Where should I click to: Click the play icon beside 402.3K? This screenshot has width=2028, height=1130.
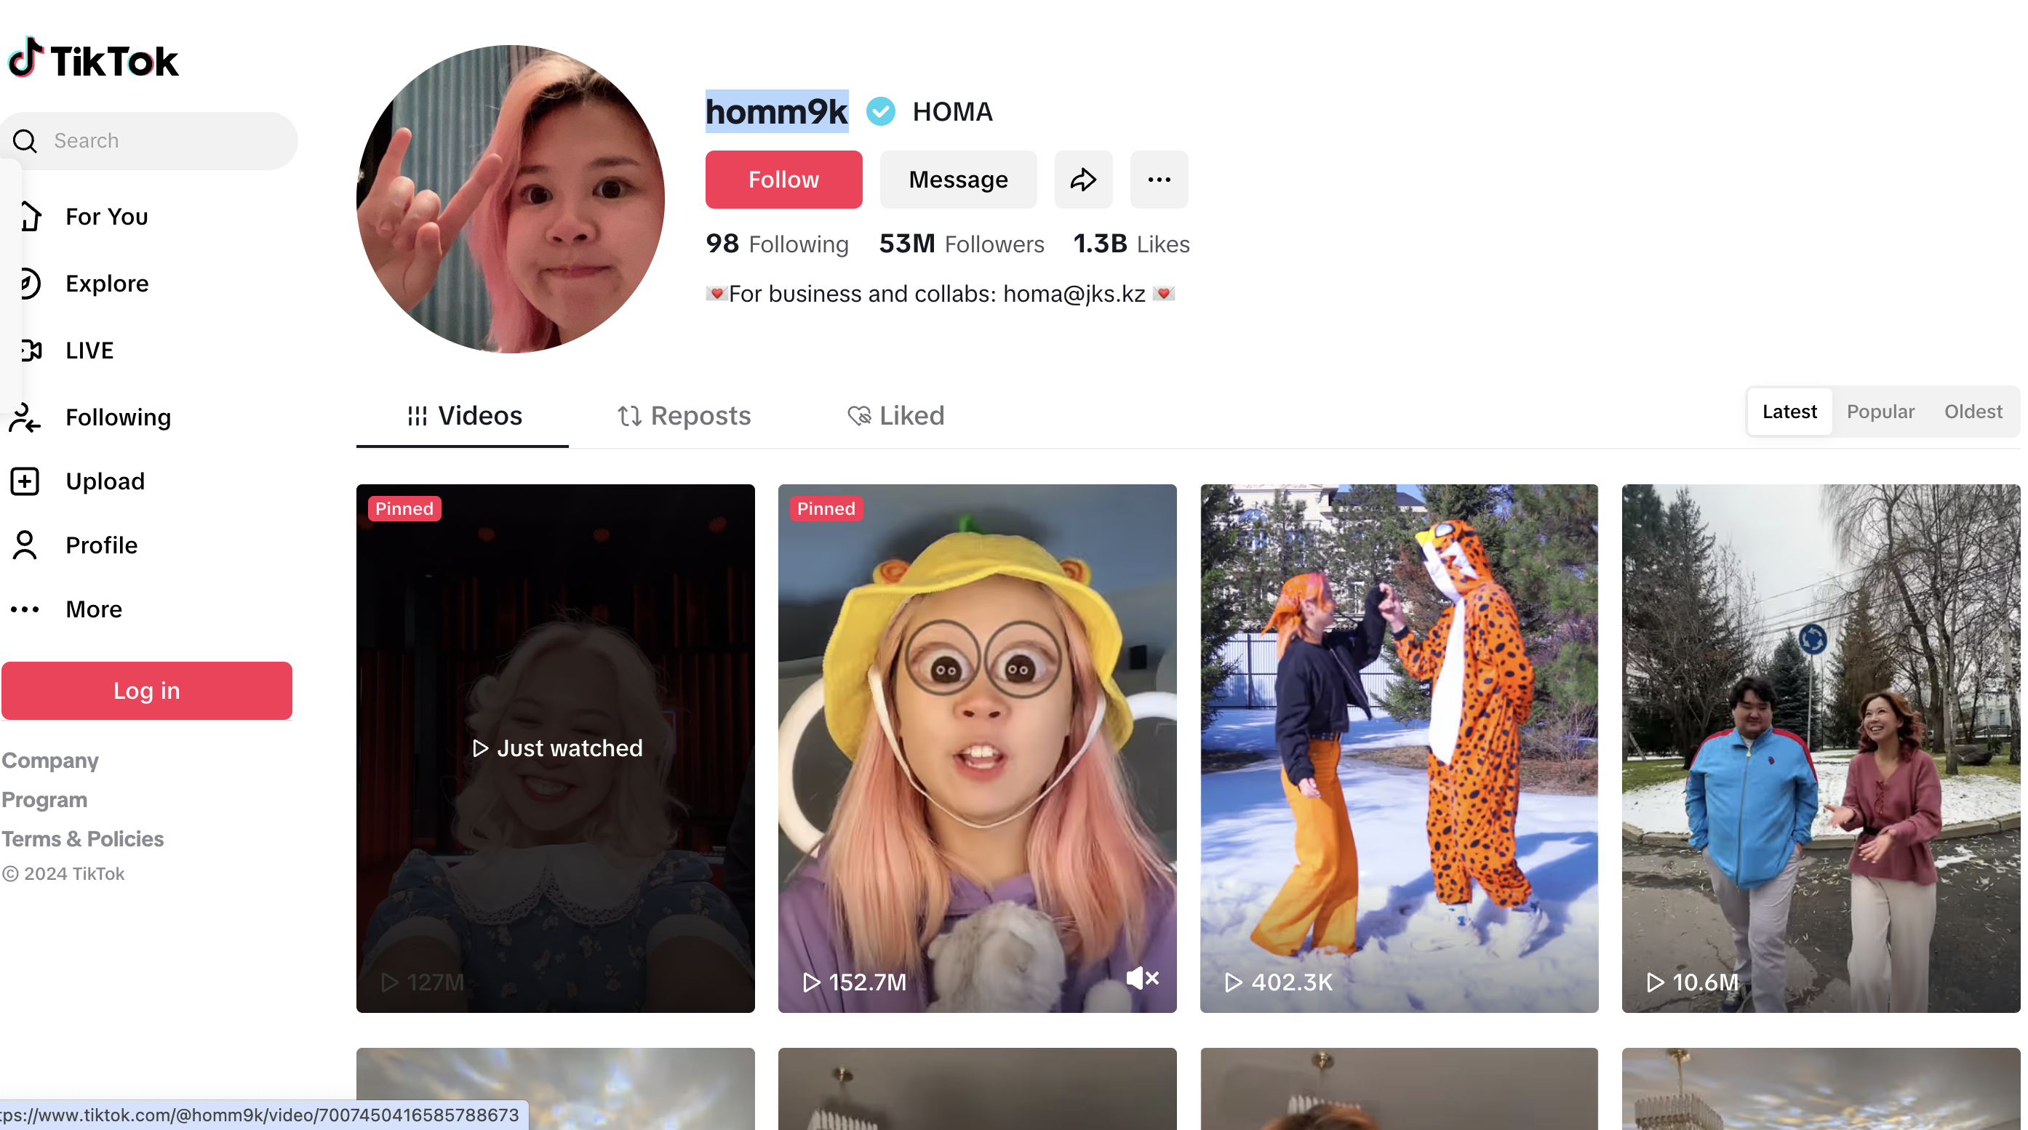tap(1233, 982)
